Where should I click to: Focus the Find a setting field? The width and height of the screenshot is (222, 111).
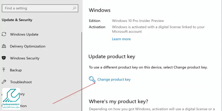coord(40,8)
